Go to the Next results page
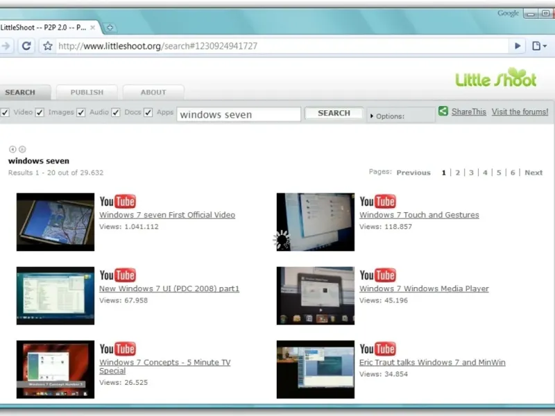555x416 pixels. point(533,173)
